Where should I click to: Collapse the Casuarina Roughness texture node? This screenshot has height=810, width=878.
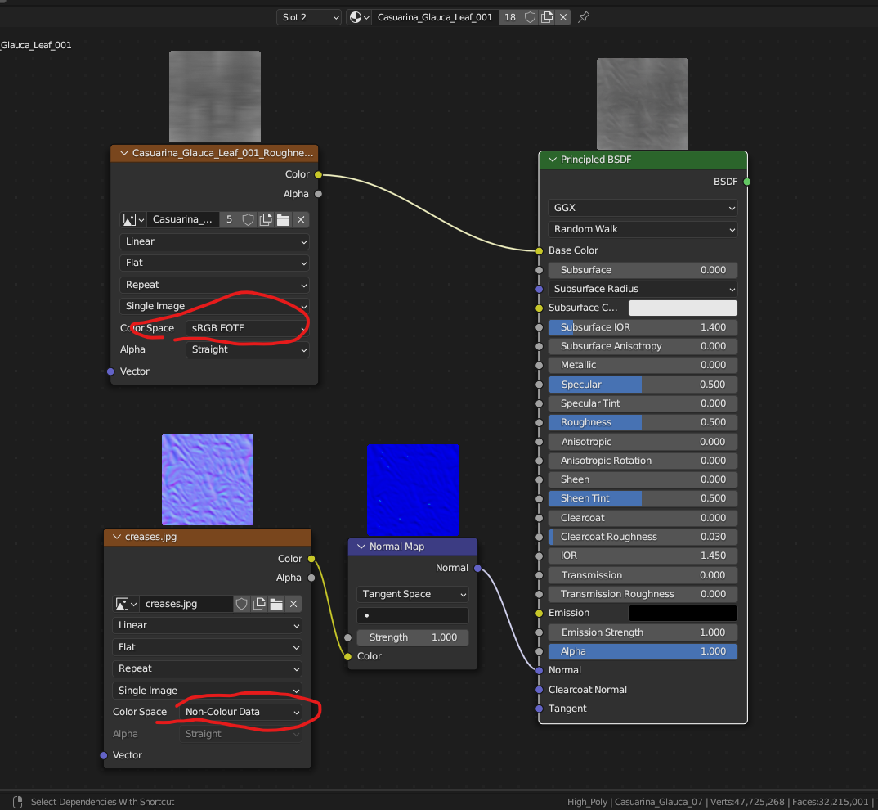click(x=124, y=153)
